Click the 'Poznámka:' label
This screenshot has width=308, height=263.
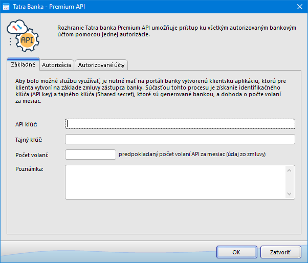click(29, 169)
